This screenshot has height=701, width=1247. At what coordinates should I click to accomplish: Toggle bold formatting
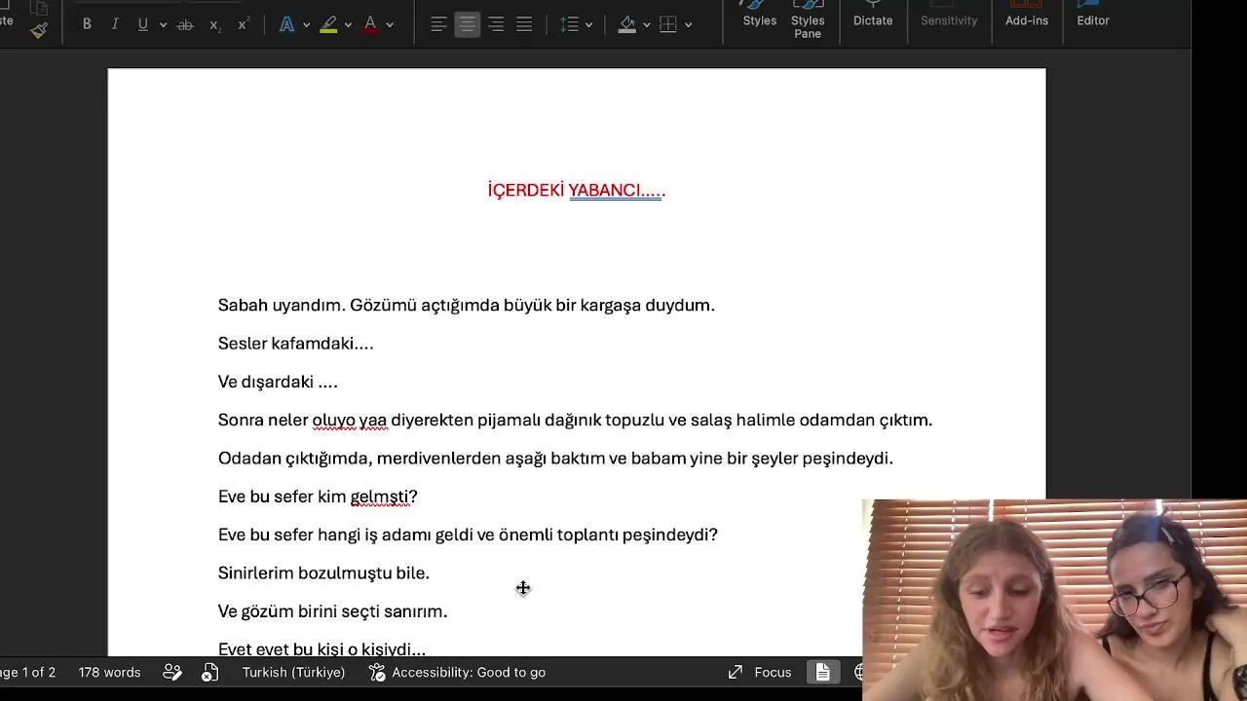pos(87,24)
